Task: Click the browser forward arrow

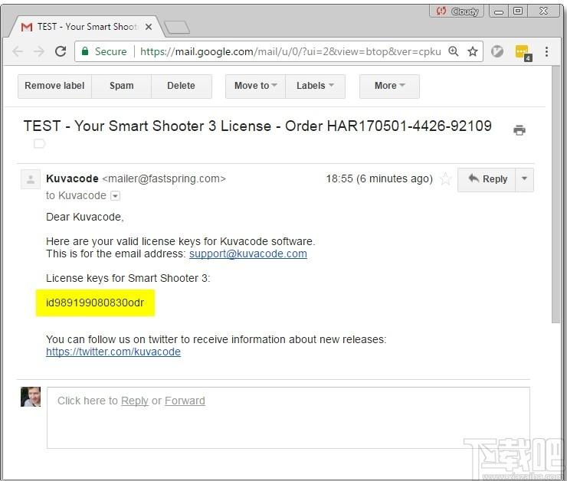Action: (38, 51)
